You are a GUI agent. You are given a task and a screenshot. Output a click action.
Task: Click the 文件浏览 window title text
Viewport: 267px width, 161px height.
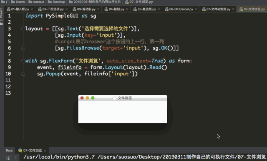[x=125, y=98]
